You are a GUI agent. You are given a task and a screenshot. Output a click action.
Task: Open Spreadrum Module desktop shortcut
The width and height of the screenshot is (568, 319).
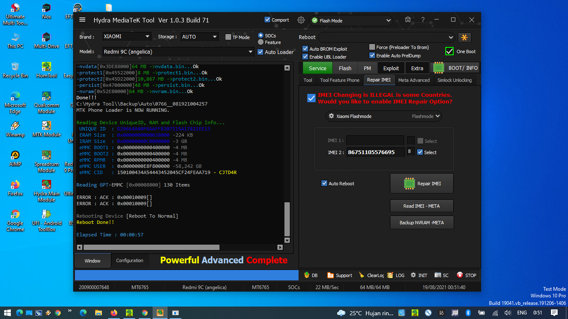47,162
